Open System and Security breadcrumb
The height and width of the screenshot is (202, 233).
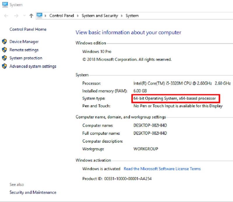click(x=100, y=16)
